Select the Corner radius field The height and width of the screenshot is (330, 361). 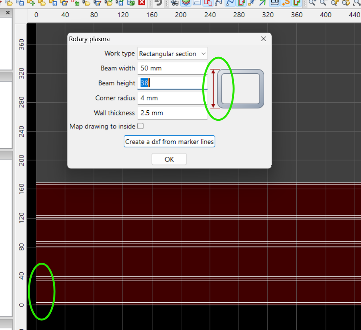click(172, 98)
